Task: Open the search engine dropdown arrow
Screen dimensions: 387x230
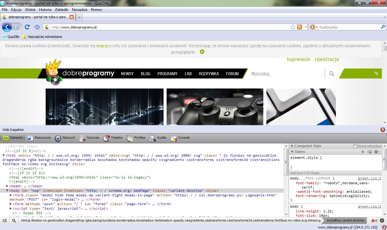Action: click(317, 27)
